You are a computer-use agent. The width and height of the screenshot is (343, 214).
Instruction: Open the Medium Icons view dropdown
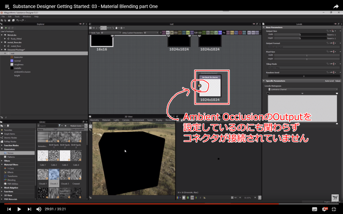pos(76,126)
